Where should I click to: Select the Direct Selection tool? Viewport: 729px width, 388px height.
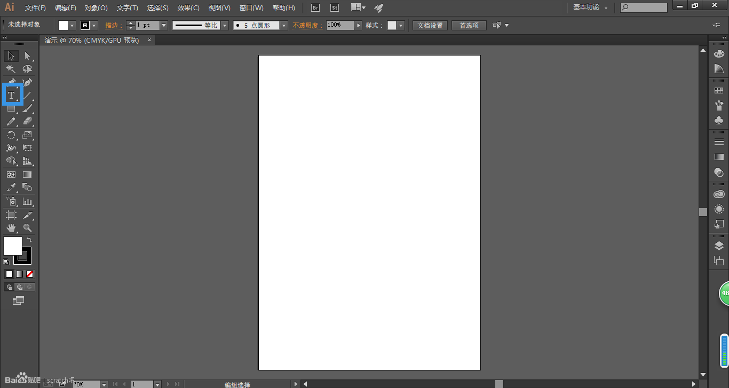click(27, 56)
